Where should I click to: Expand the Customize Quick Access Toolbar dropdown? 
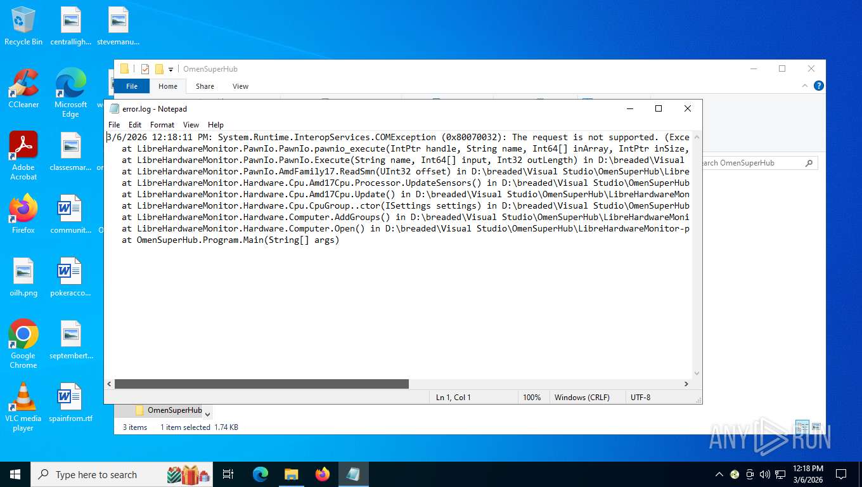(x=170, y=69)
